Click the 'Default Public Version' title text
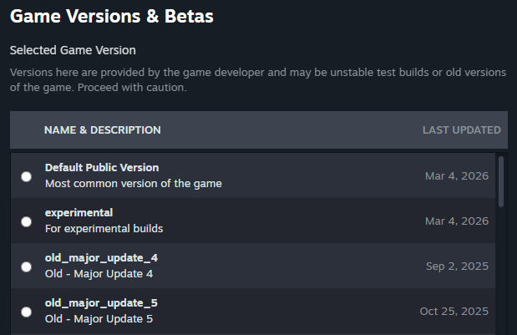517x335 pixels. click(x=101, y=168)
